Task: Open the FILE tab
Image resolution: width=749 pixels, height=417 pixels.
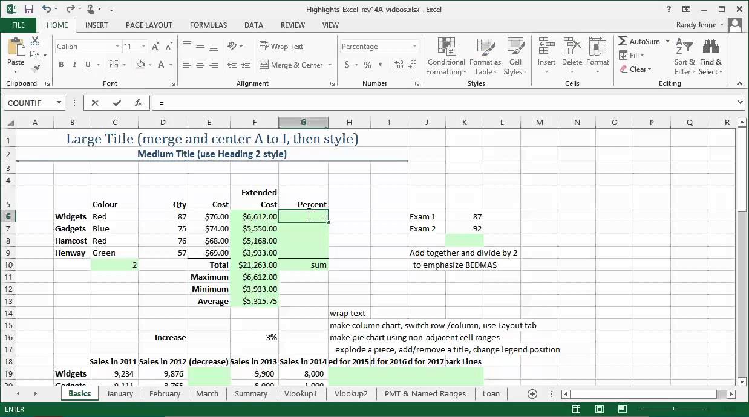Action: (x=18, y=25)
